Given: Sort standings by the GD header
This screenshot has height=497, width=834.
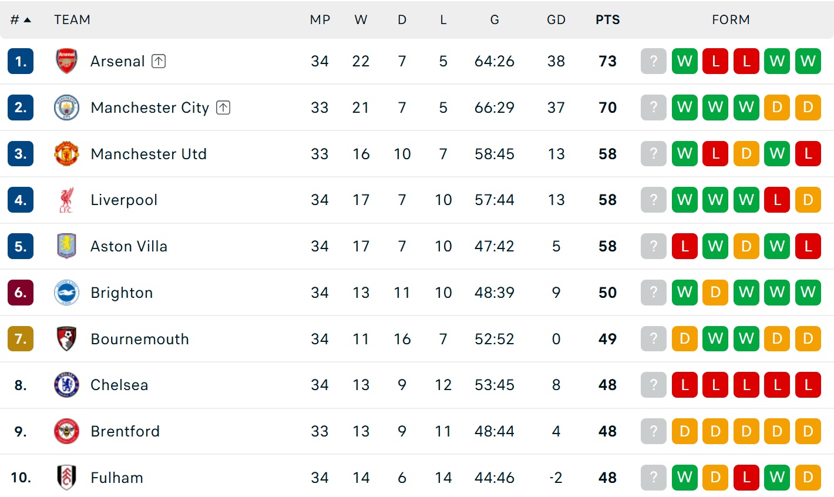Looking at the screenshot, I should point(556,20).
